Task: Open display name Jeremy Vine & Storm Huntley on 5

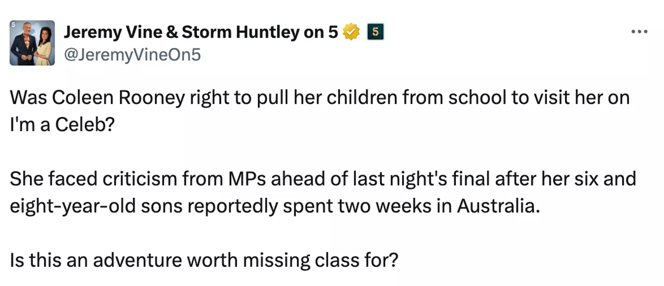Action: click(201, 32)
